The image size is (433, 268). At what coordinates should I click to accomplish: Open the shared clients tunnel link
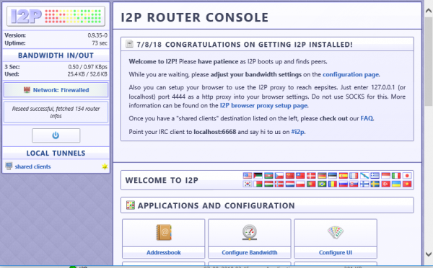[33, 166]
